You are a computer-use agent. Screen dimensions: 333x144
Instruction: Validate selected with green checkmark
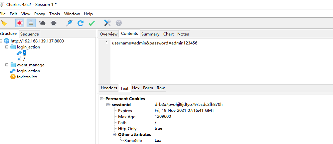(x=92, y=23)
